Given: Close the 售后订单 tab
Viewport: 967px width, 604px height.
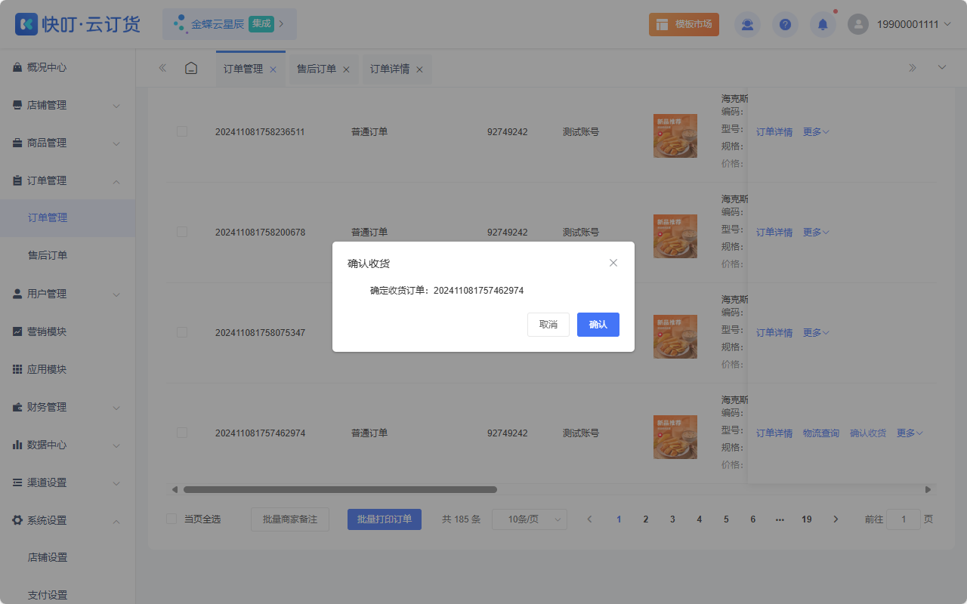Looking at the screenshot, I should point(346,69).
